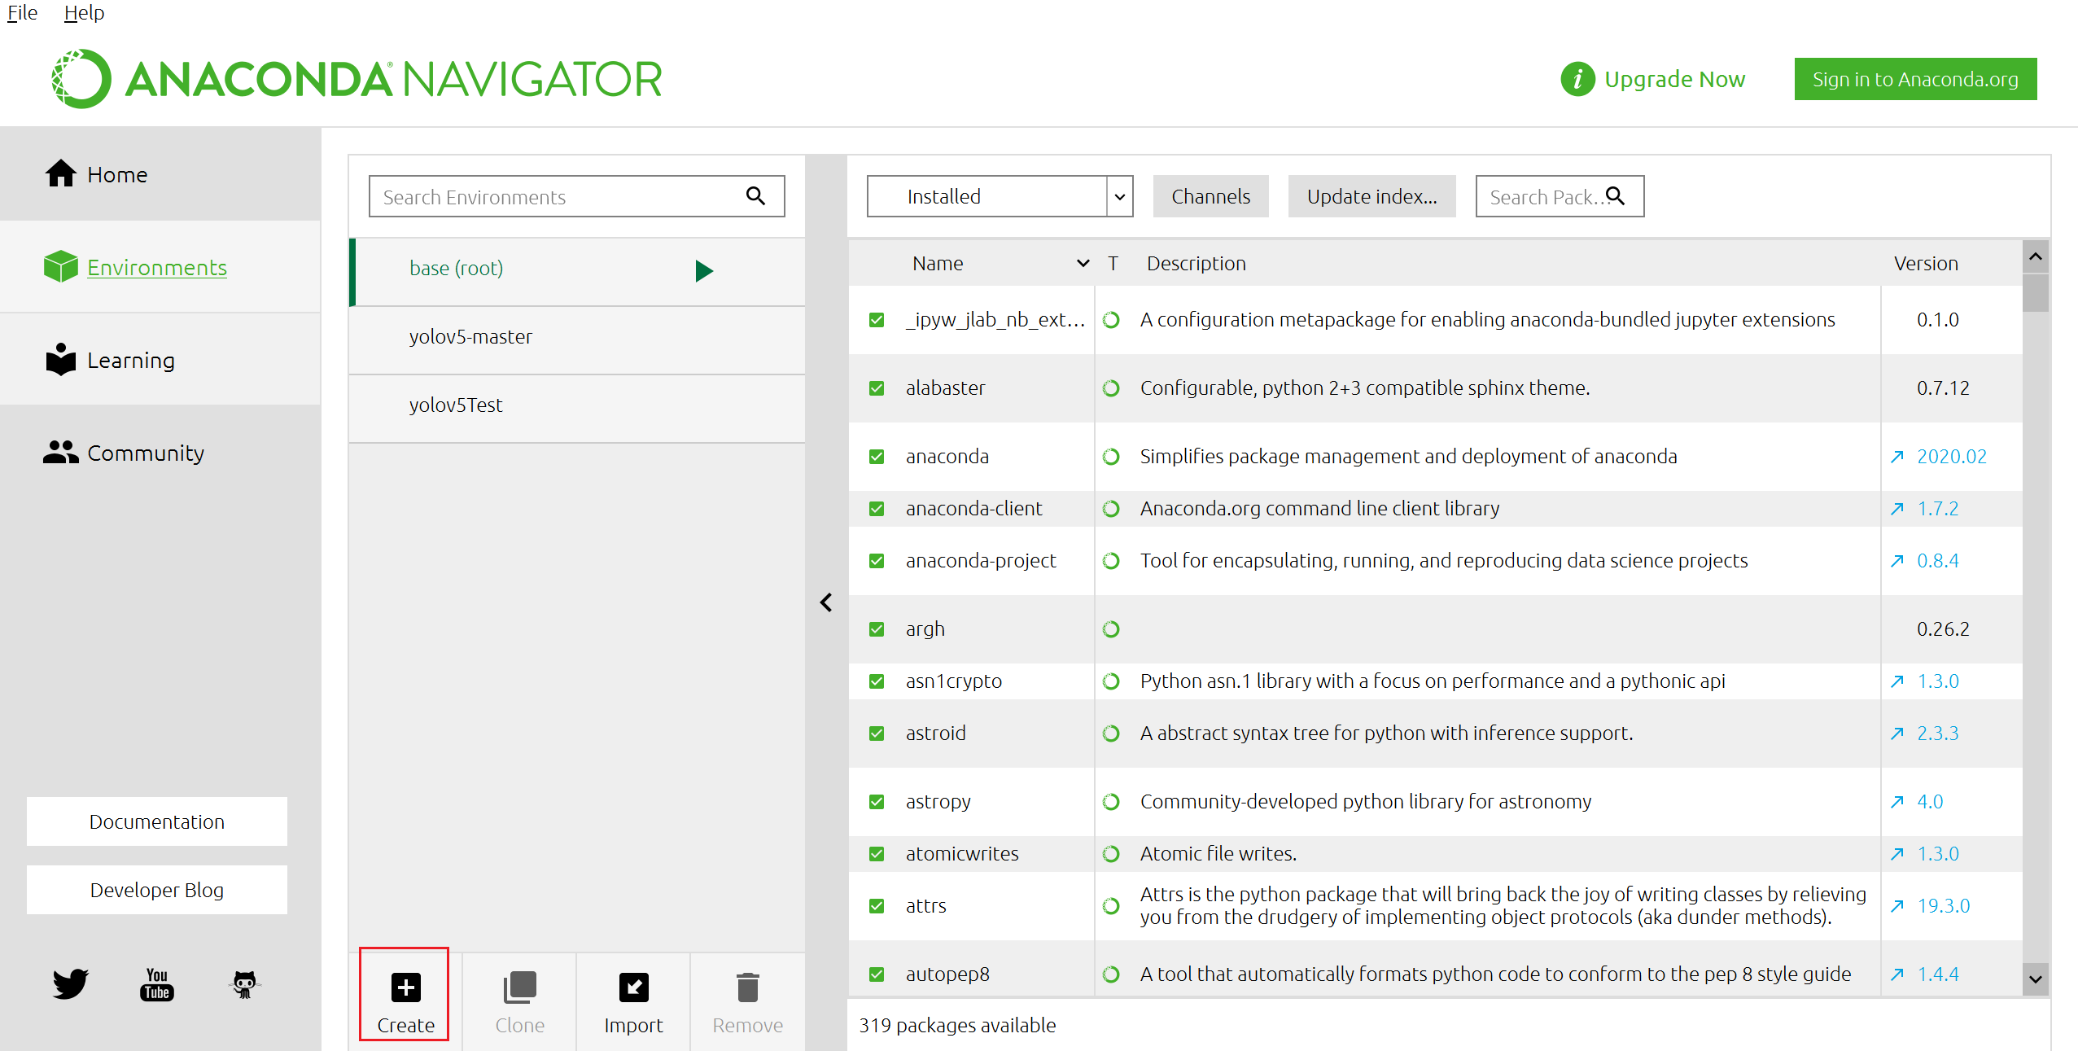Click the Description column header
This screenshot has width=2078, height=1051.
click(1196, 263)
